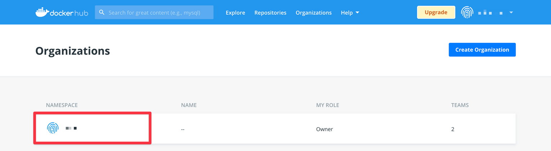
Task: Click the Create Organization button
Action: 482,50
